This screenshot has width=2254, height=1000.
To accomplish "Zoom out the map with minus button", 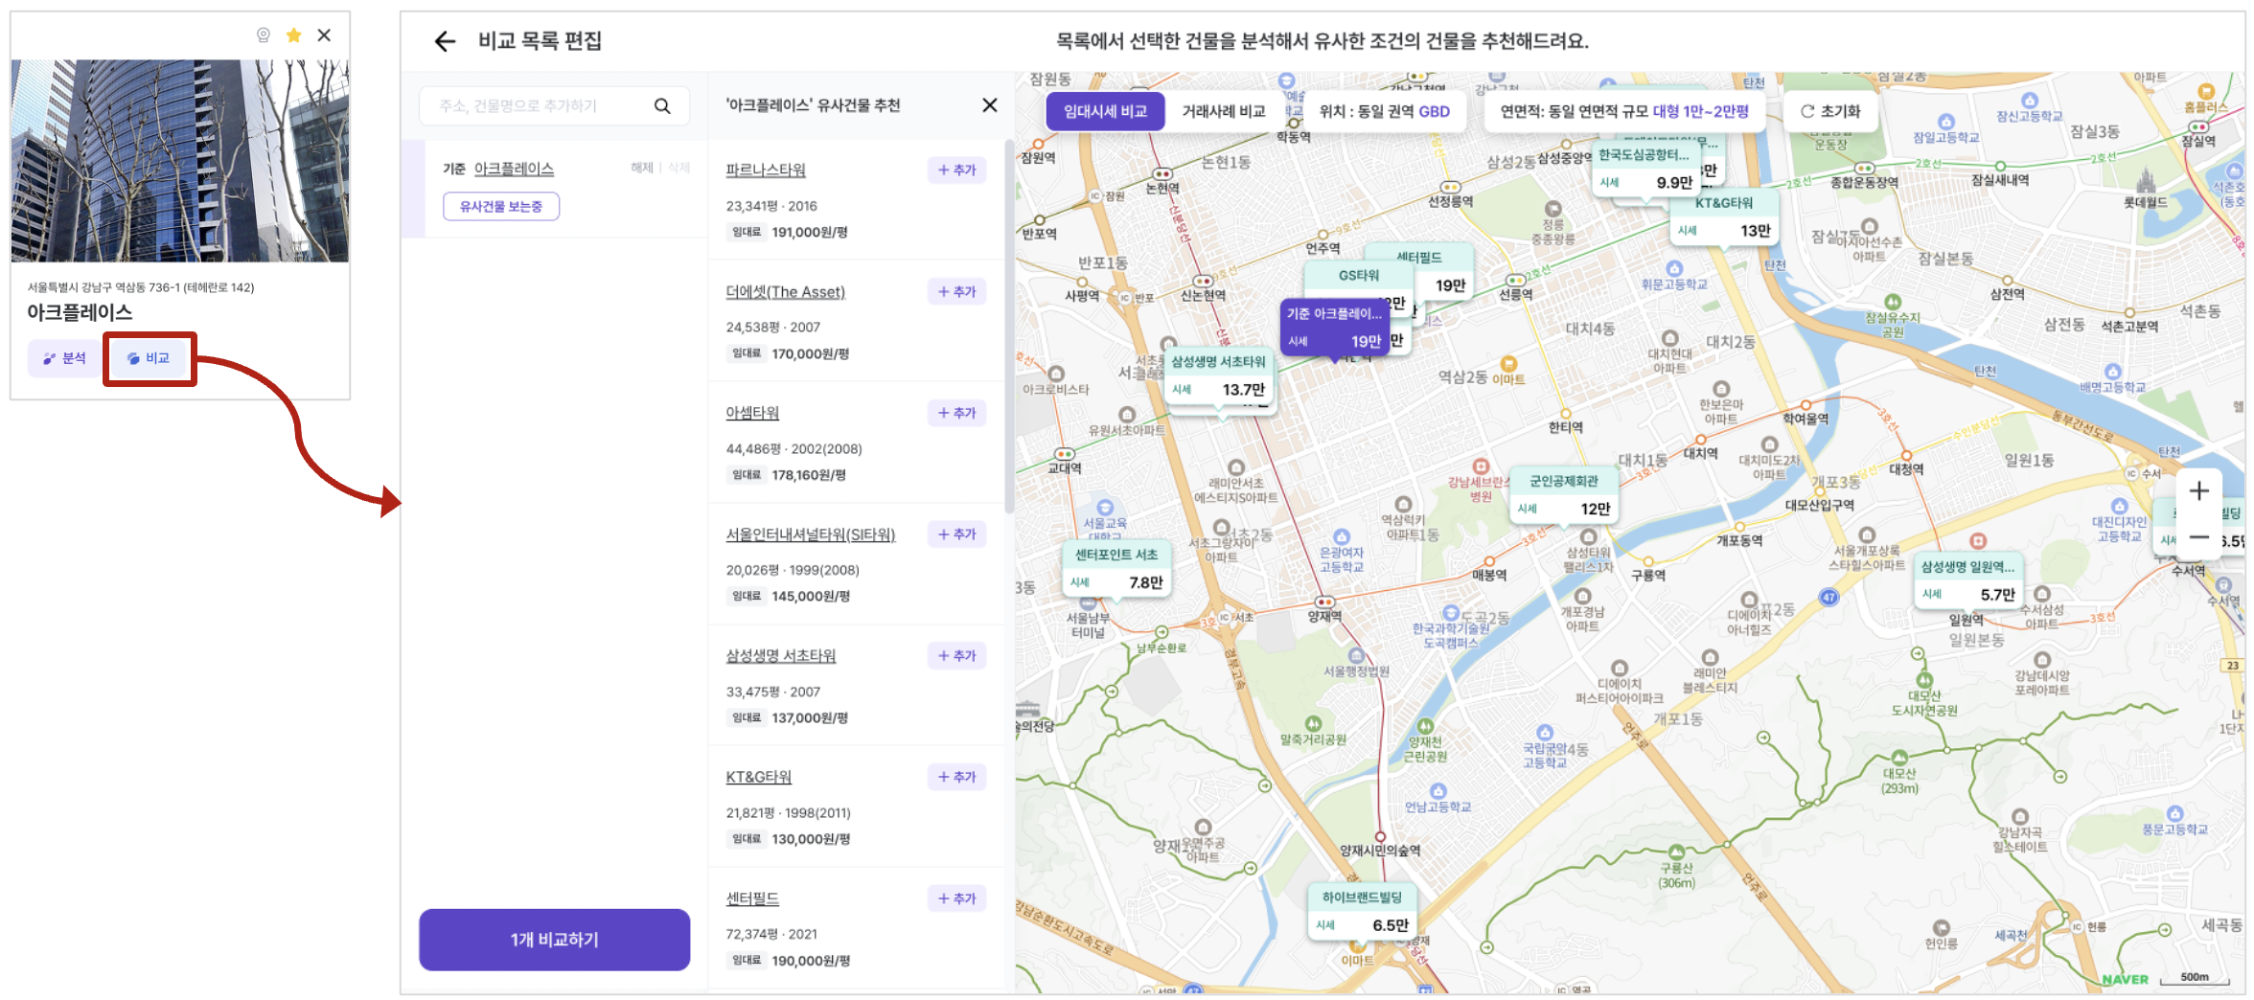I will coord(2198,537).
